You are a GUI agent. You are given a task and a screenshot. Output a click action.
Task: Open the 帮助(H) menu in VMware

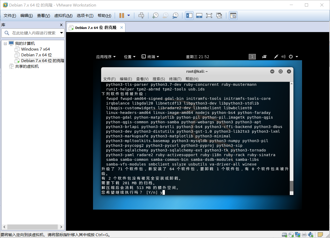click(x=104, y=16)
